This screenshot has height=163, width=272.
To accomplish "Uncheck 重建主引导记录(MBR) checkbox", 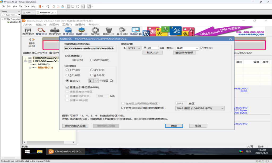I will pos(67,87).
